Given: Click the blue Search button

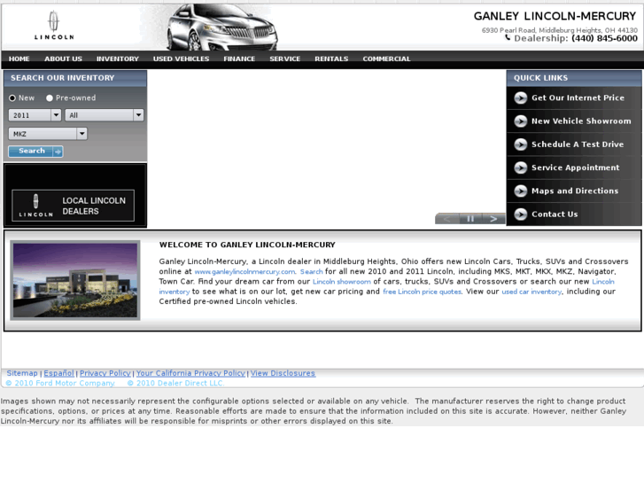Looking at the screenshot, I should coord(35,152).
